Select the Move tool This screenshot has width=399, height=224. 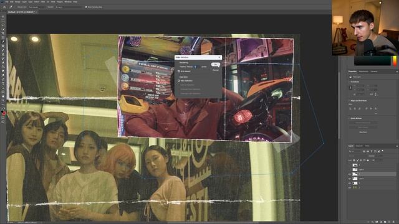point(2,17)
